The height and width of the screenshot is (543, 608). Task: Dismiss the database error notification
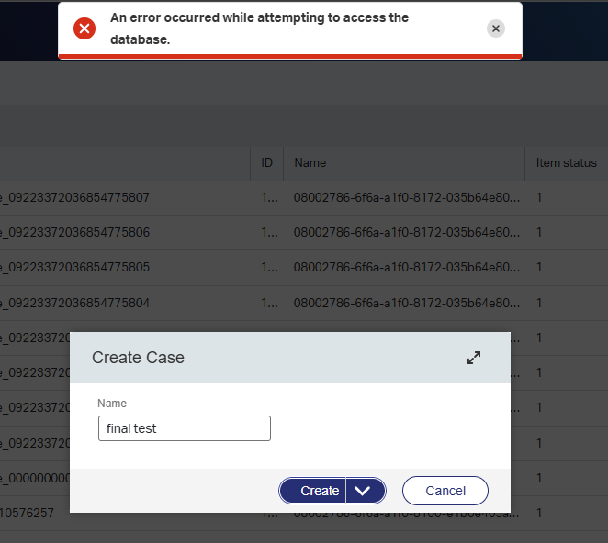click(x=496, y=28)
